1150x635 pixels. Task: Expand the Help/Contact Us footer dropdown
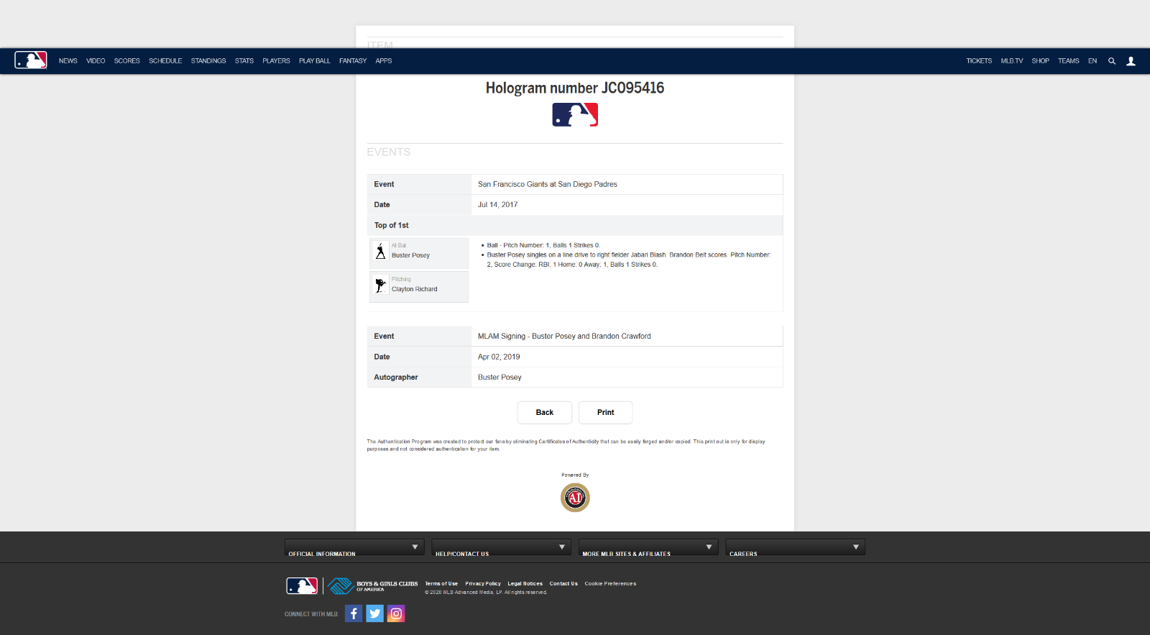pyautogui.click(x=501, y=547)
